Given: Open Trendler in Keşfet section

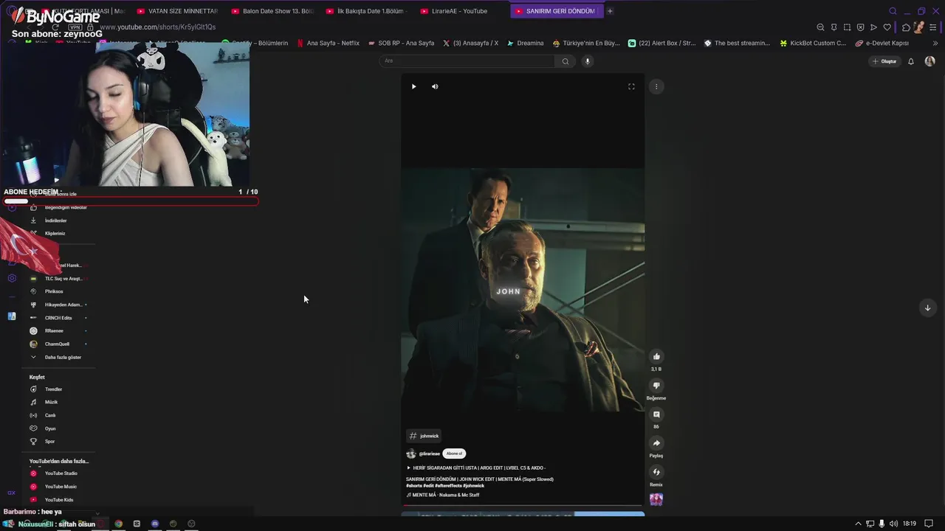Looking at the screenshot, I should coord(47,389).
